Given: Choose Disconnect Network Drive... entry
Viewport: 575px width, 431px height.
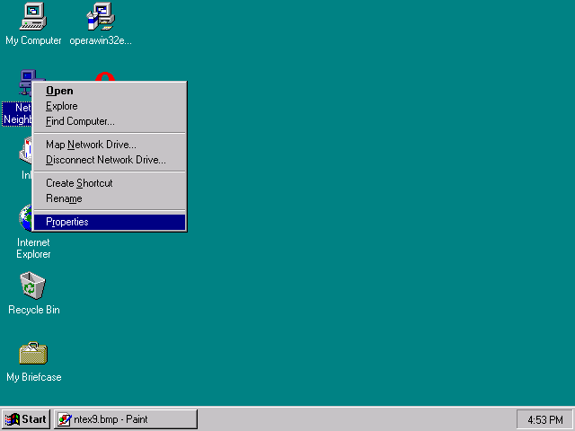Looking at the screenshot, I should [110, 160].
